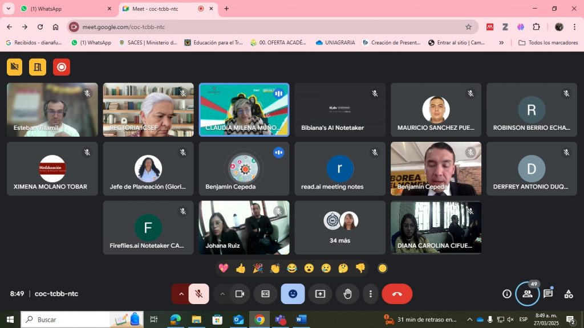
Task: Expand audio settings arrow beside microphone
Action: (181, 294)
